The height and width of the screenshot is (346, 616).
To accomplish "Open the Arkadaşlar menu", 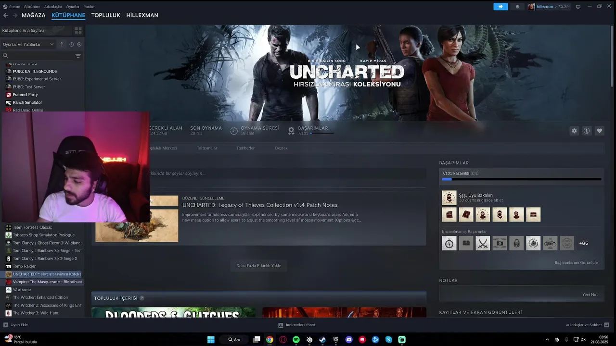I will [x=53, y=7].
